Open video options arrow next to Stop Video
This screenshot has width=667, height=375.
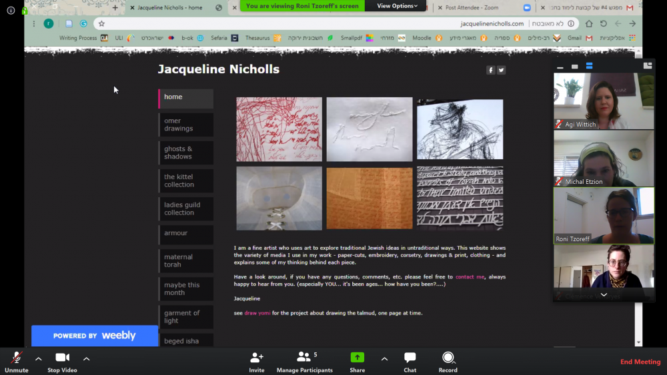point(86,359)
